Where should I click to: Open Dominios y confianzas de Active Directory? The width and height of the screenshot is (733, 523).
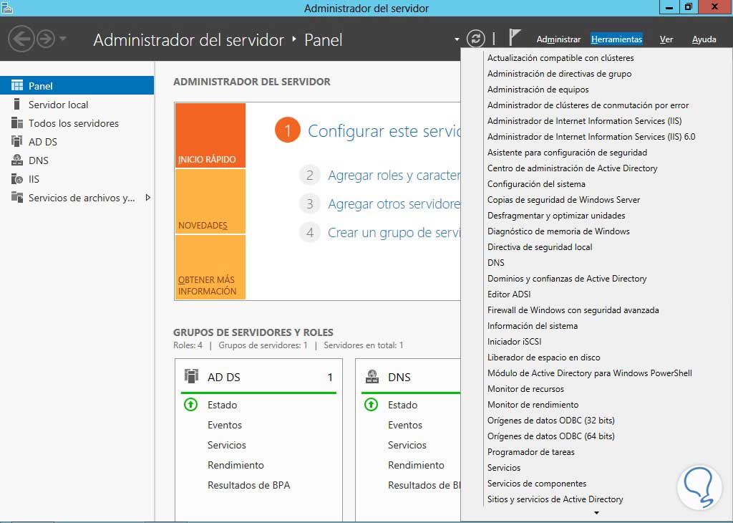pyautogui.click(x=567, y=279)
